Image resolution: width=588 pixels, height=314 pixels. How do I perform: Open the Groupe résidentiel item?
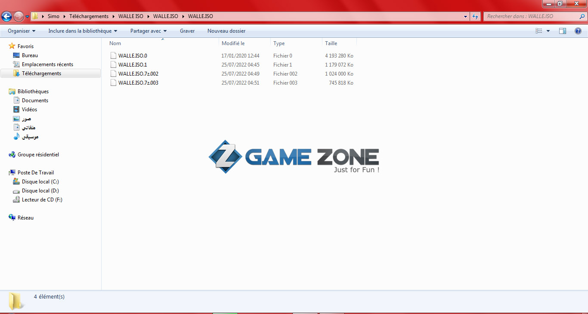coord(38,155)
